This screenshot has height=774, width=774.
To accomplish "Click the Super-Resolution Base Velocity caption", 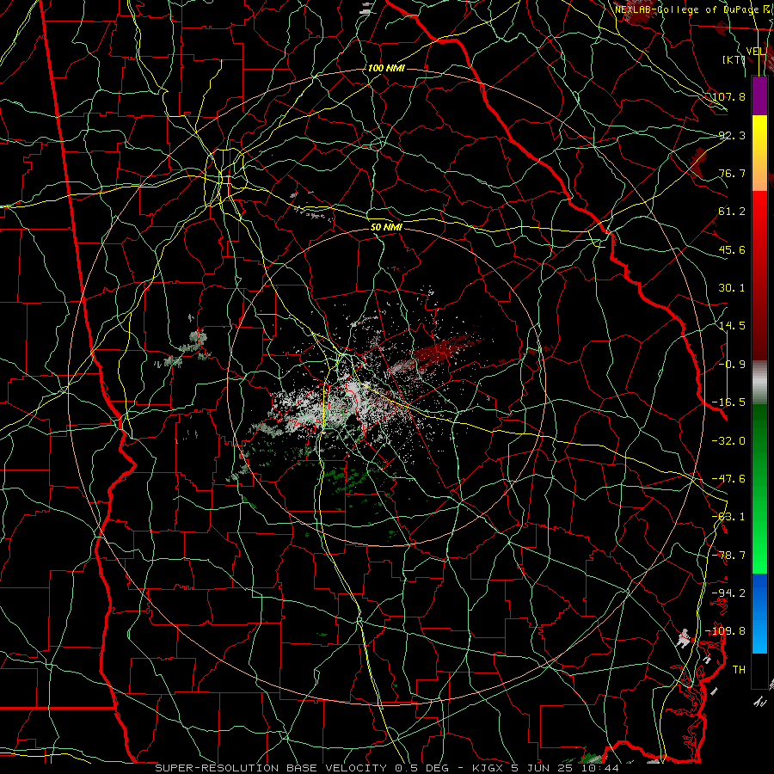I will click(x=387, y=768).
